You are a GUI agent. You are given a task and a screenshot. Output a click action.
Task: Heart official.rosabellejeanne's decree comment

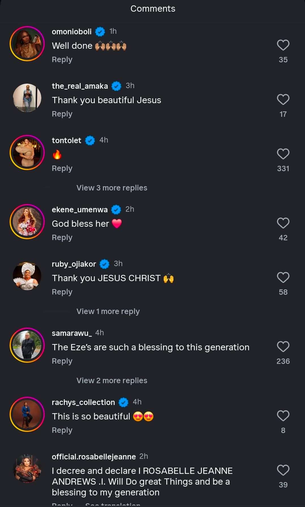tap(283, 470)
